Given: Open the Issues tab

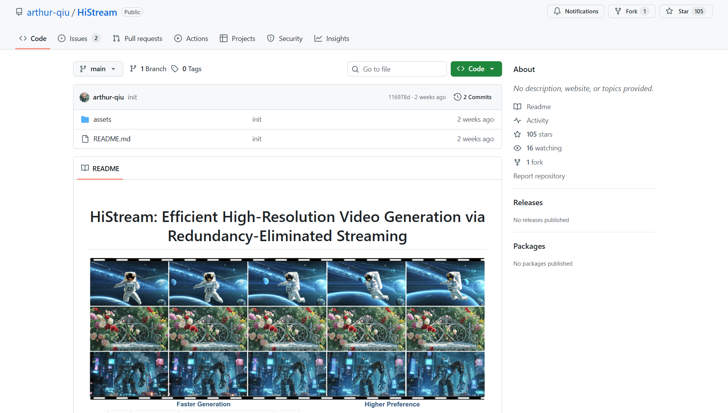Looking at the screenshot, I should (79, 39).
